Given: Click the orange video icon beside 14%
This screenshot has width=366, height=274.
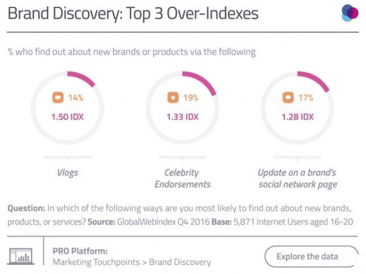Looking at the screenshot, I should 57,97.
